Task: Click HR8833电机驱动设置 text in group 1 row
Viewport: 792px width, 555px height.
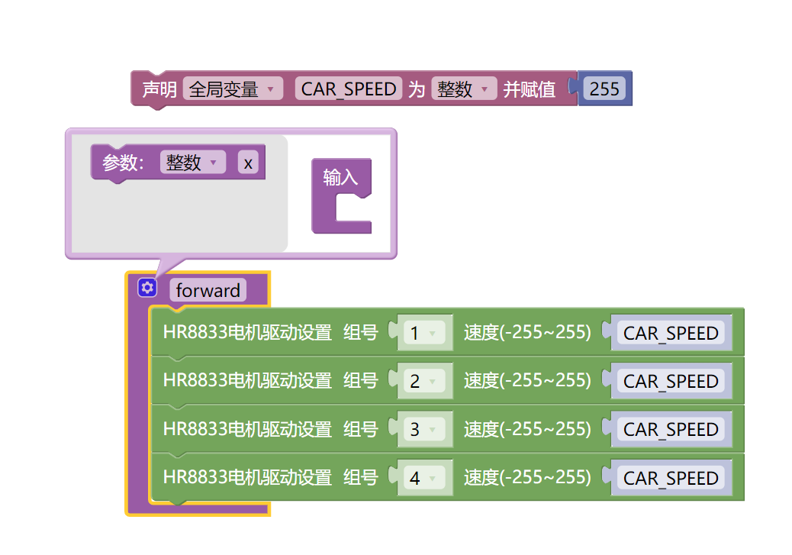Action: pos(247,333)
